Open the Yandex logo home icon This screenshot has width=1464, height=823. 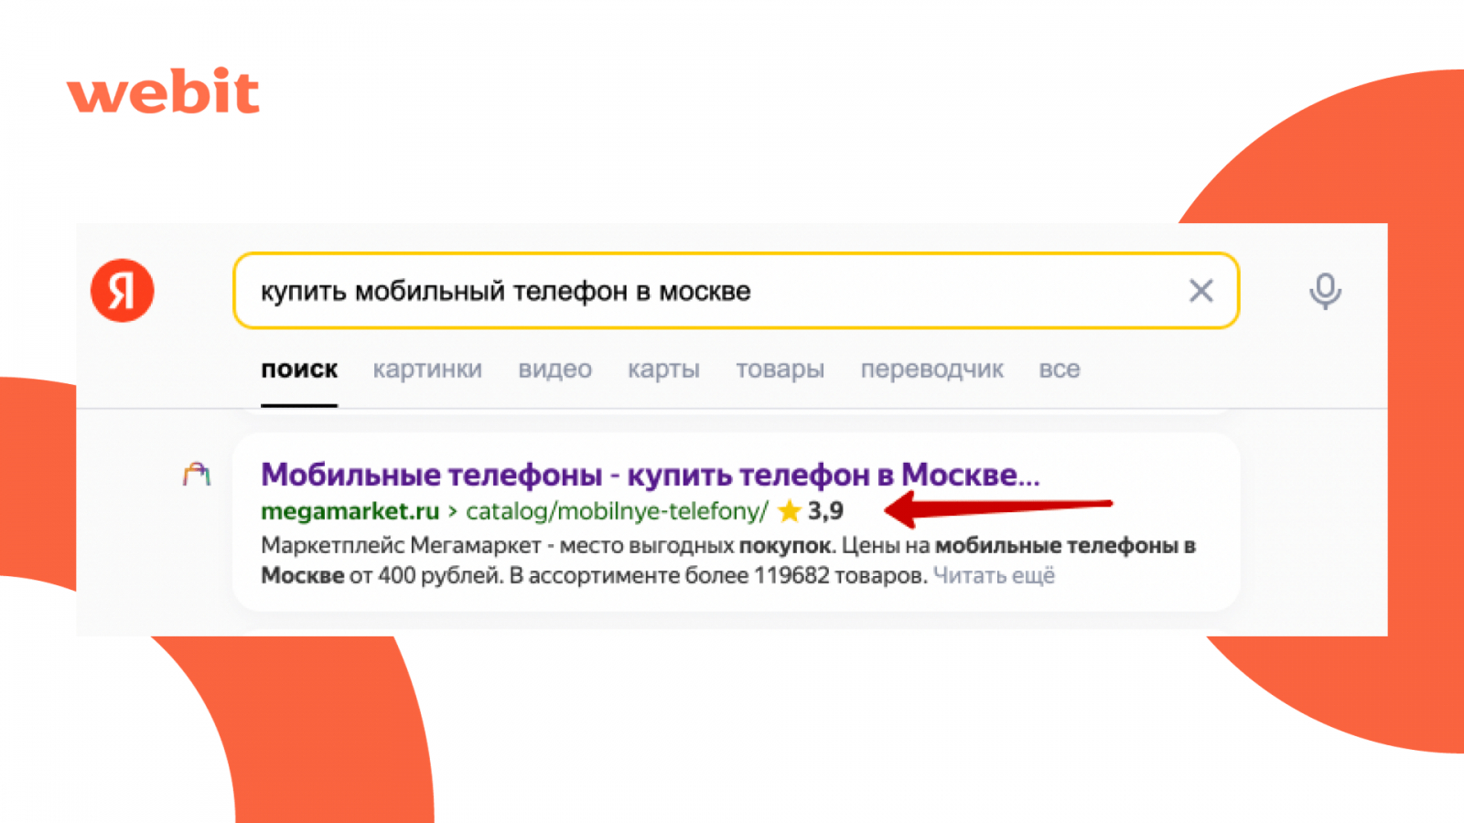click(x=123, y=291)
